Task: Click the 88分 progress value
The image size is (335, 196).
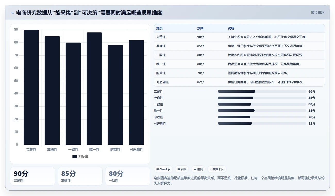Action: (x=312, y=111)
